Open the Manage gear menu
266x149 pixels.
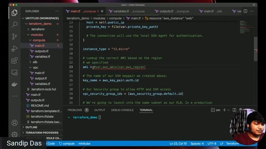(x=15, y=135)
